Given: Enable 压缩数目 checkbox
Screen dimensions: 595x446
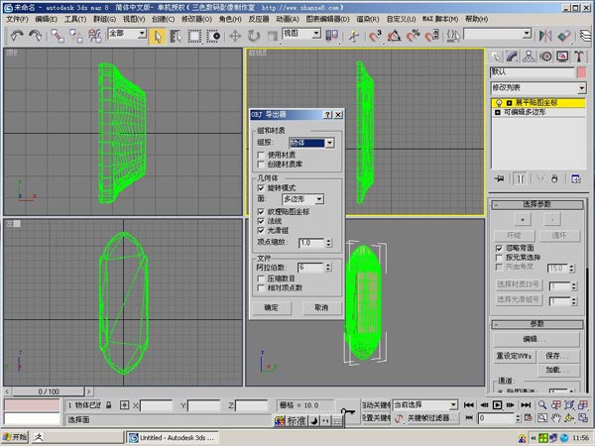Looking at the screenshot, I should pos(261,279).
